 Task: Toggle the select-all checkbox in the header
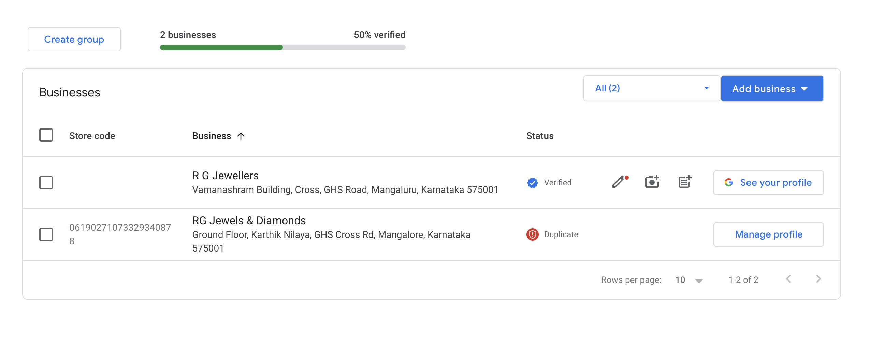46,135
